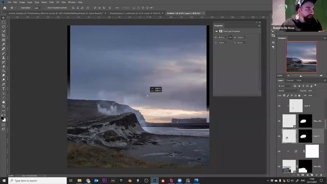Select the Hand tool
Image resolution: width=327 pixels, height=184 pixels.
click(4, 102)
